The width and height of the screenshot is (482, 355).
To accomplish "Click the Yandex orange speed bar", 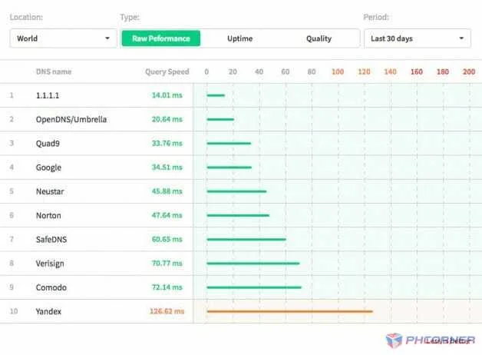I will (290, 311).
